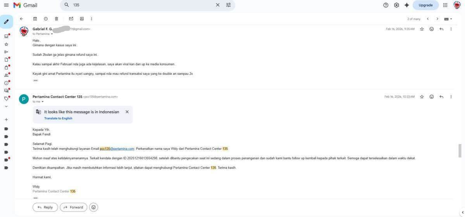Viewport: 465px width, 217px height.
Task: Star the Pertamina Contact Center message
Action: 422,97
